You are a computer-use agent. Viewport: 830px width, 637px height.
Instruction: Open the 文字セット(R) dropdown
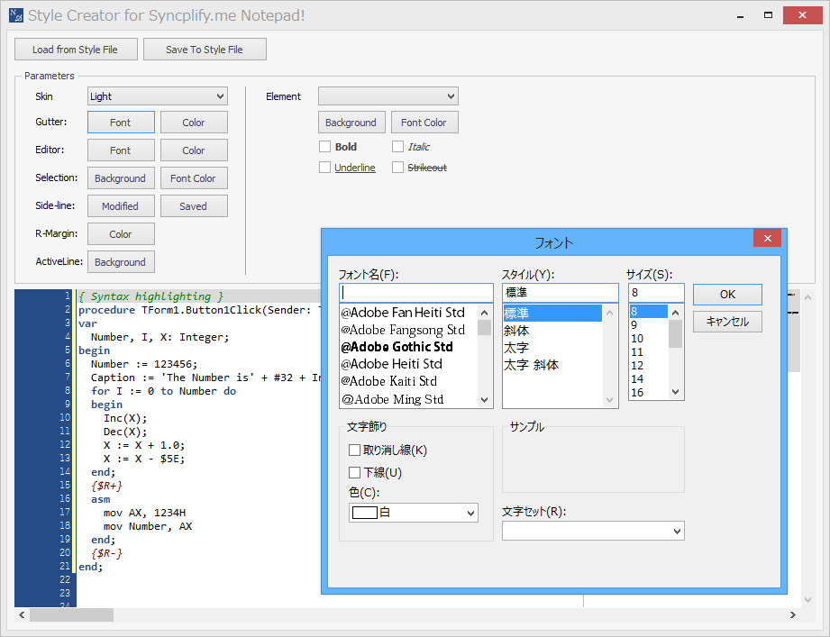pyautogui.click(x=593, y=531)
